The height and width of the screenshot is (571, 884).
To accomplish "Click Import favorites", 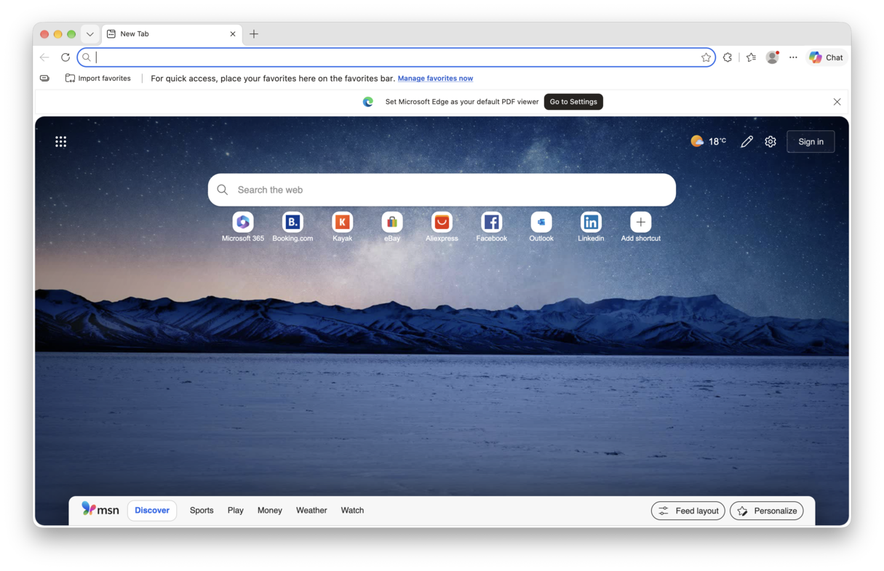I will [98, 79].
